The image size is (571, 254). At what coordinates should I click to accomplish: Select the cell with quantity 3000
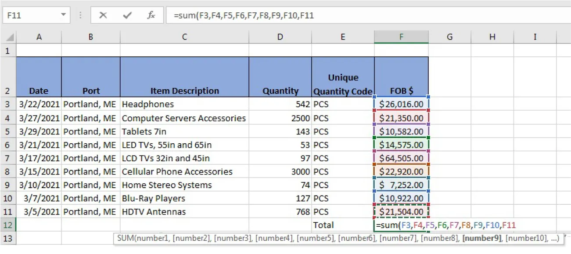280,171
